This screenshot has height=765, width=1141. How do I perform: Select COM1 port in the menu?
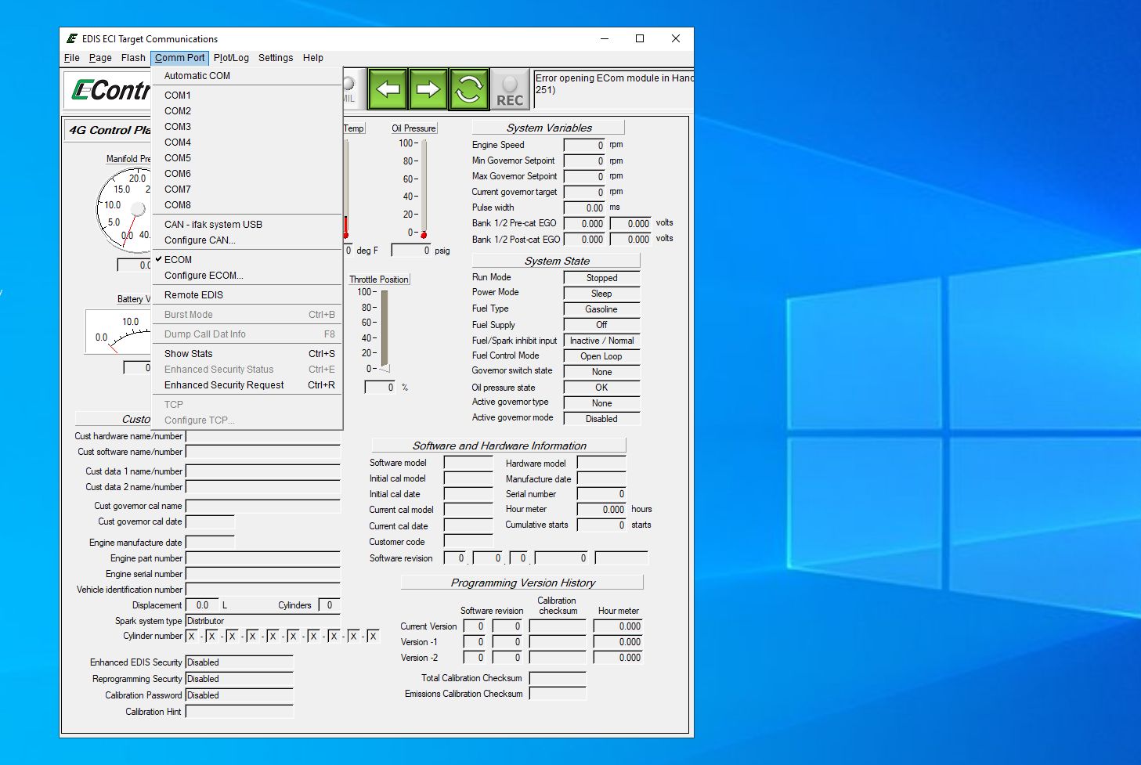[178, 96]
